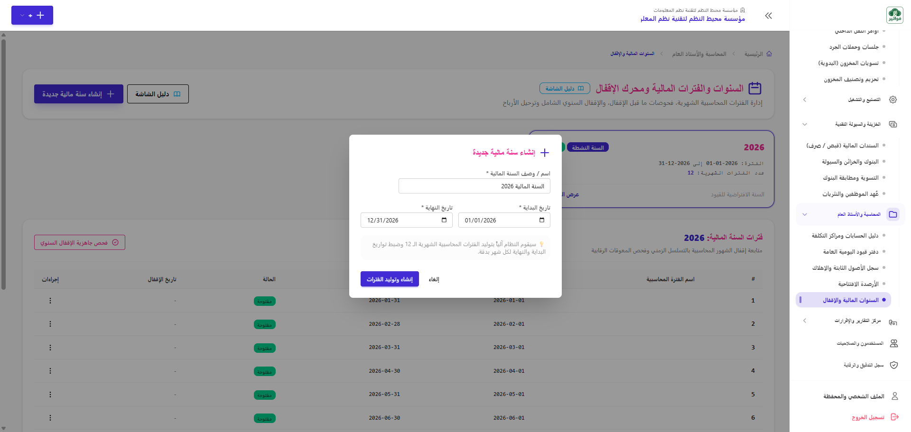Open the calendar picker in تاريخ النهاية field
The height and width of the screenshot is (432, 911).
[x=444, y=220]
